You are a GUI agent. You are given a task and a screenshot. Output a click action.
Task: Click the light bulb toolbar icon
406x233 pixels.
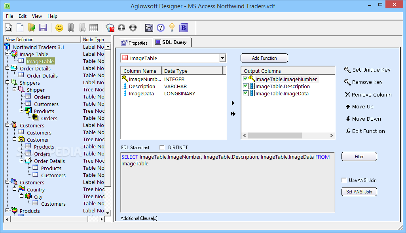(x=172, y=28)
